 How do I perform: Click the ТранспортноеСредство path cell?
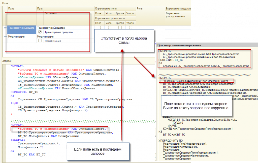(65, 28)
